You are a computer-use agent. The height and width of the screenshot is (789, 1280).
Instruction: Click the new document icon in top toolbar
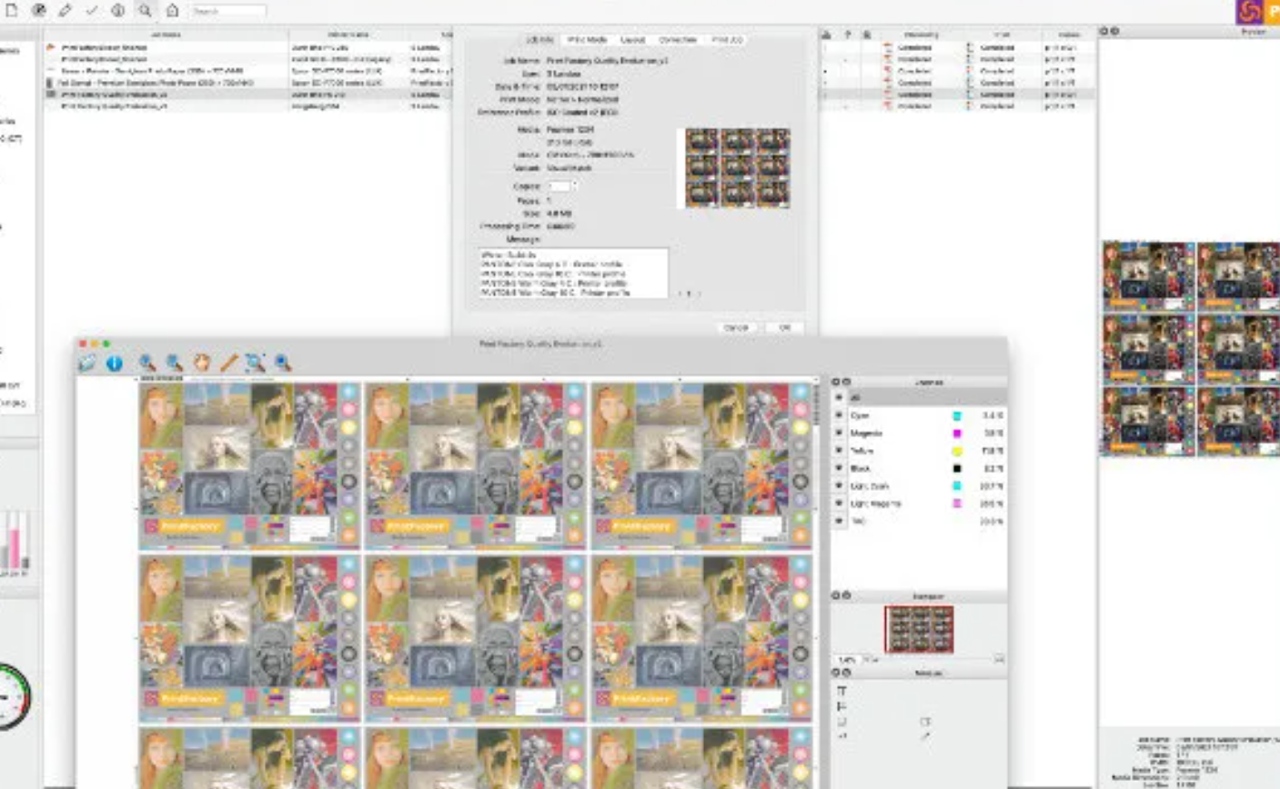coord(12,10)
